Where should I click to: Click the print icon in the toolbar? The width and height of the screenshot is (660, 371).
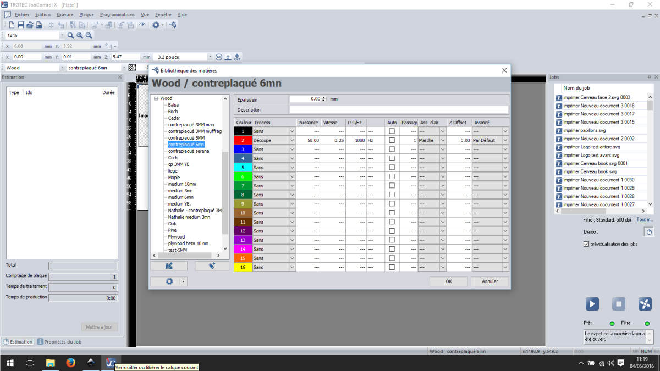click(x=39, y=25)
